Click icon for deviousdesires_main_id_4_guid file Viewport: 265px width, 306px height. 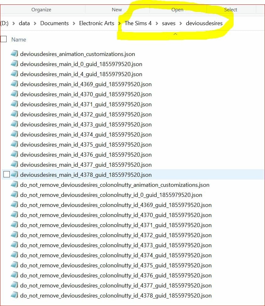tap(14, 74)
